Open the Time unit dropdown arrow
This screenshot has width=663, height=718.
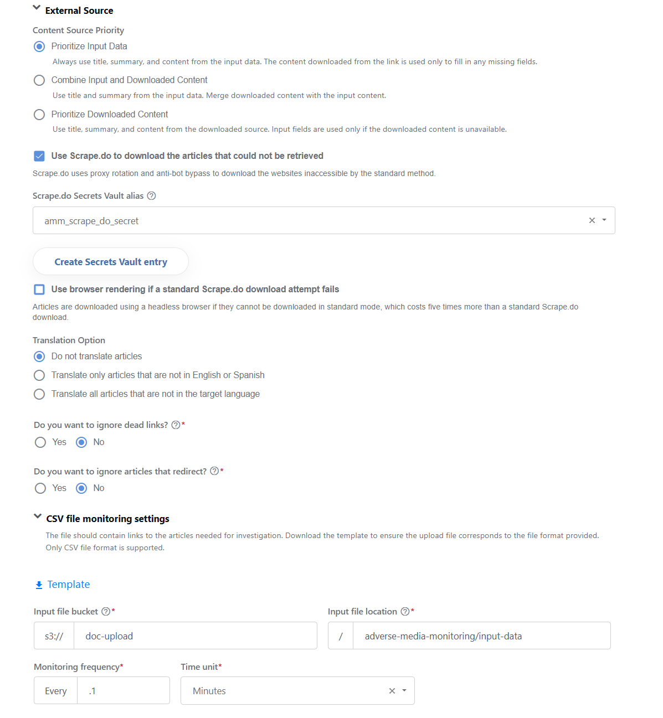(404, 691)
